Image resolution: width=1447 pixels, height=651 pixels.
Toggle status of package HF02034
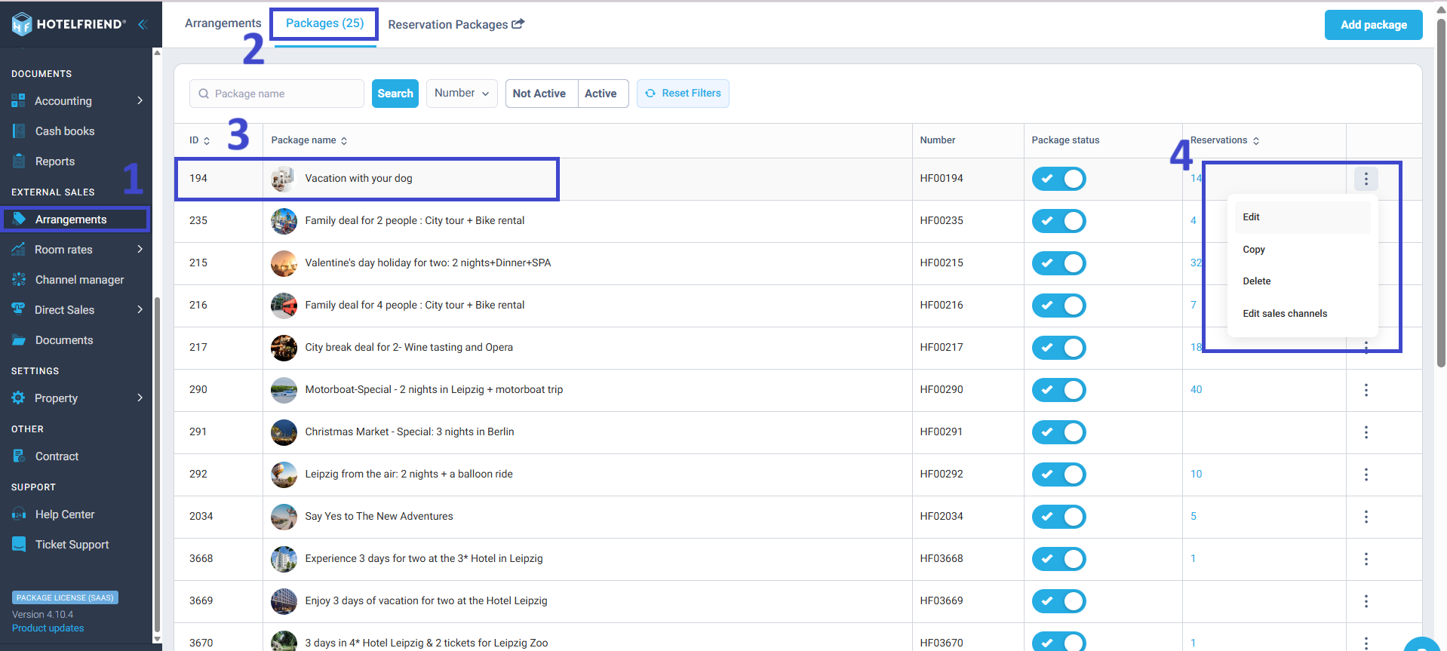(x=1058, y=517)
